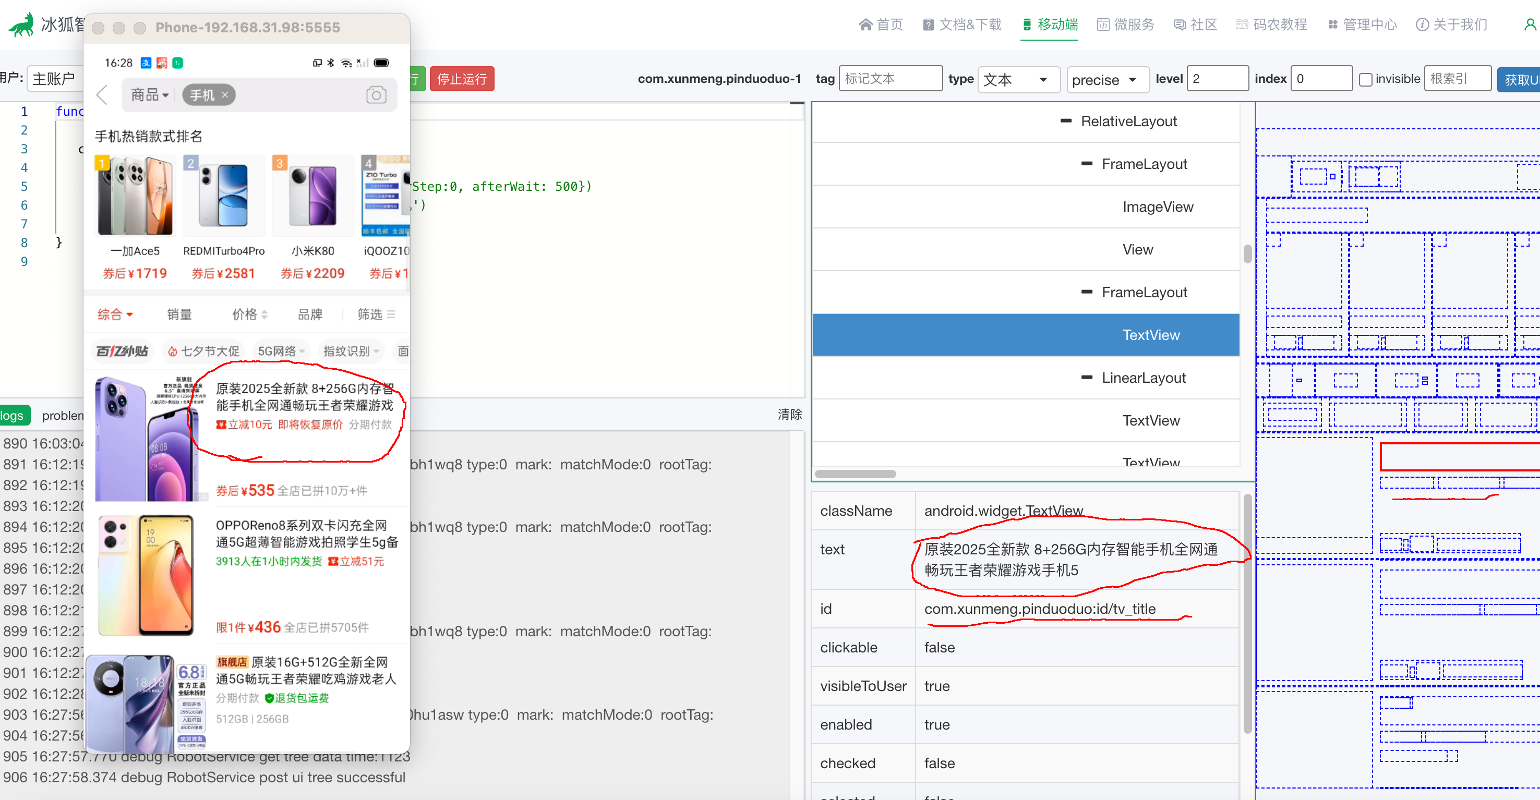Image resolution: width=1540 pixels, height=800 pixels.
Task: Select the 移动端 nav tab
Action: [1050, 25]
